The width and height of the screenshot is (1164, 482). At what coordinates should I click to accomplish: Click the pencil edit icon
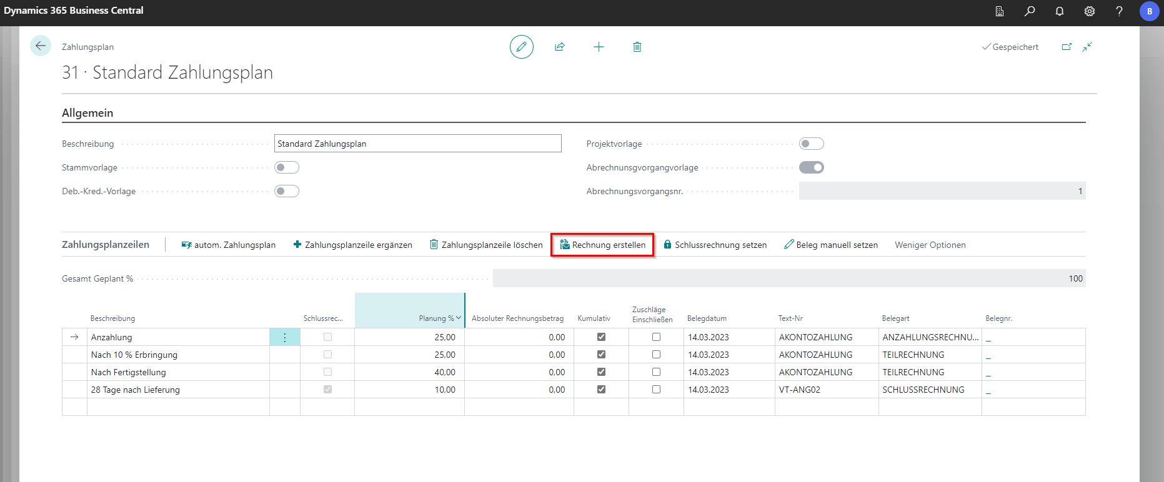click(521, 47)
